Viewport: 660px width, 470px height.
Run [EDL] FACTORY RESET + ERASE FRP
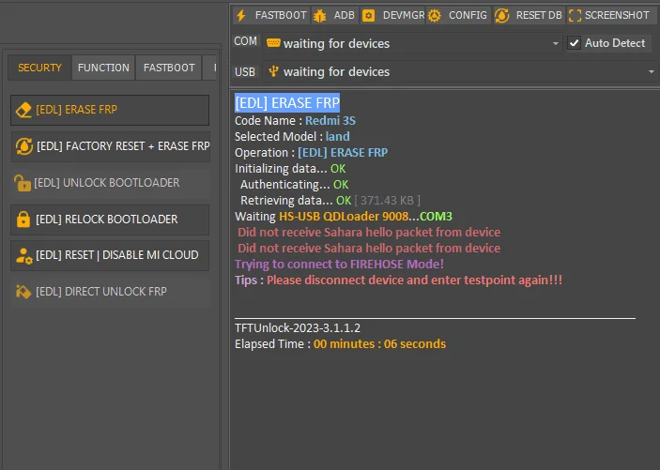[110, 146]
